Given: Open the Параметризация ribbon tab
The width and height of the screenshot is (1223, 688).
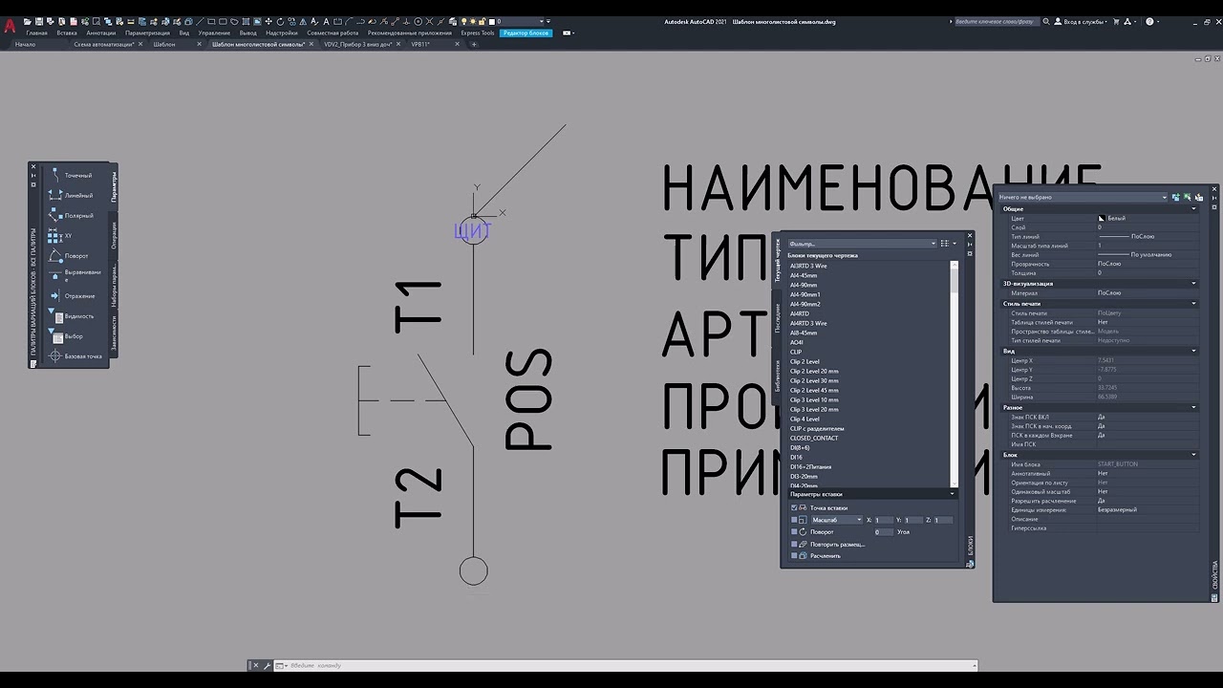Looking at the screenshot, I should click(x=147, y=32).
